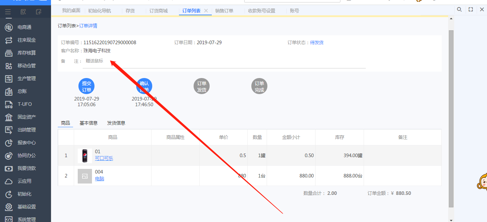
Task: Collapse the sidebar with hamburger icon
Action: tap(8, 12)
